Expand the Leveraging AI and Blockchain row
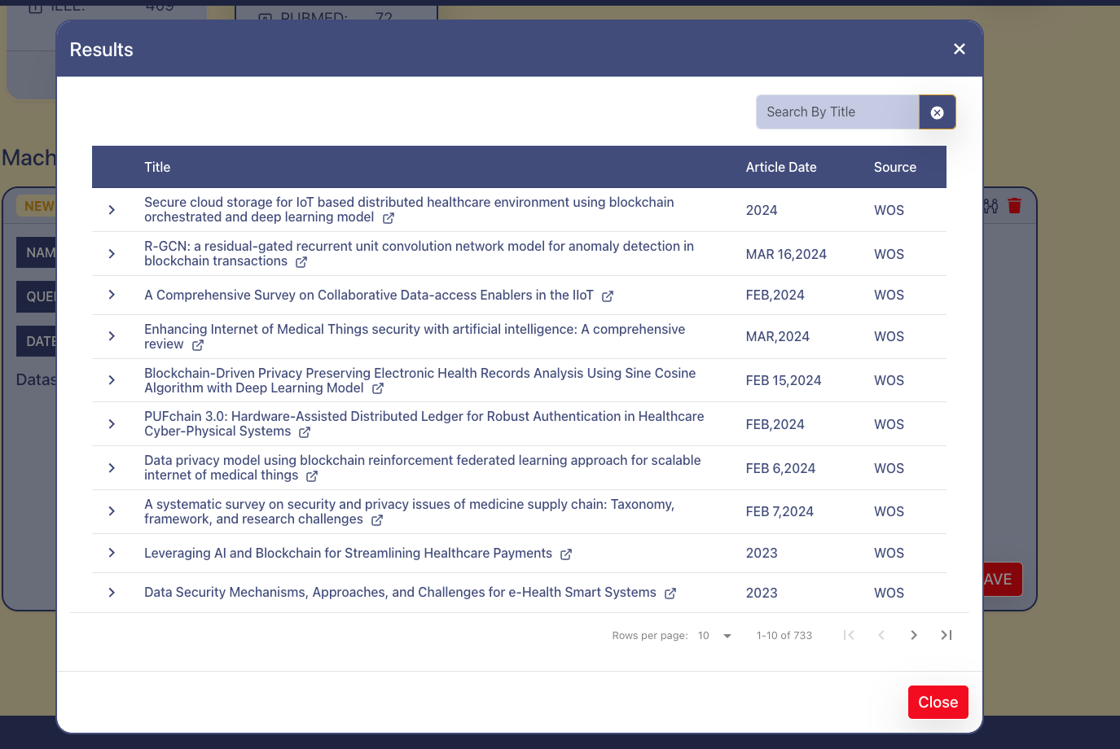This screenshot has width=1120, height=749. [112, 553]
